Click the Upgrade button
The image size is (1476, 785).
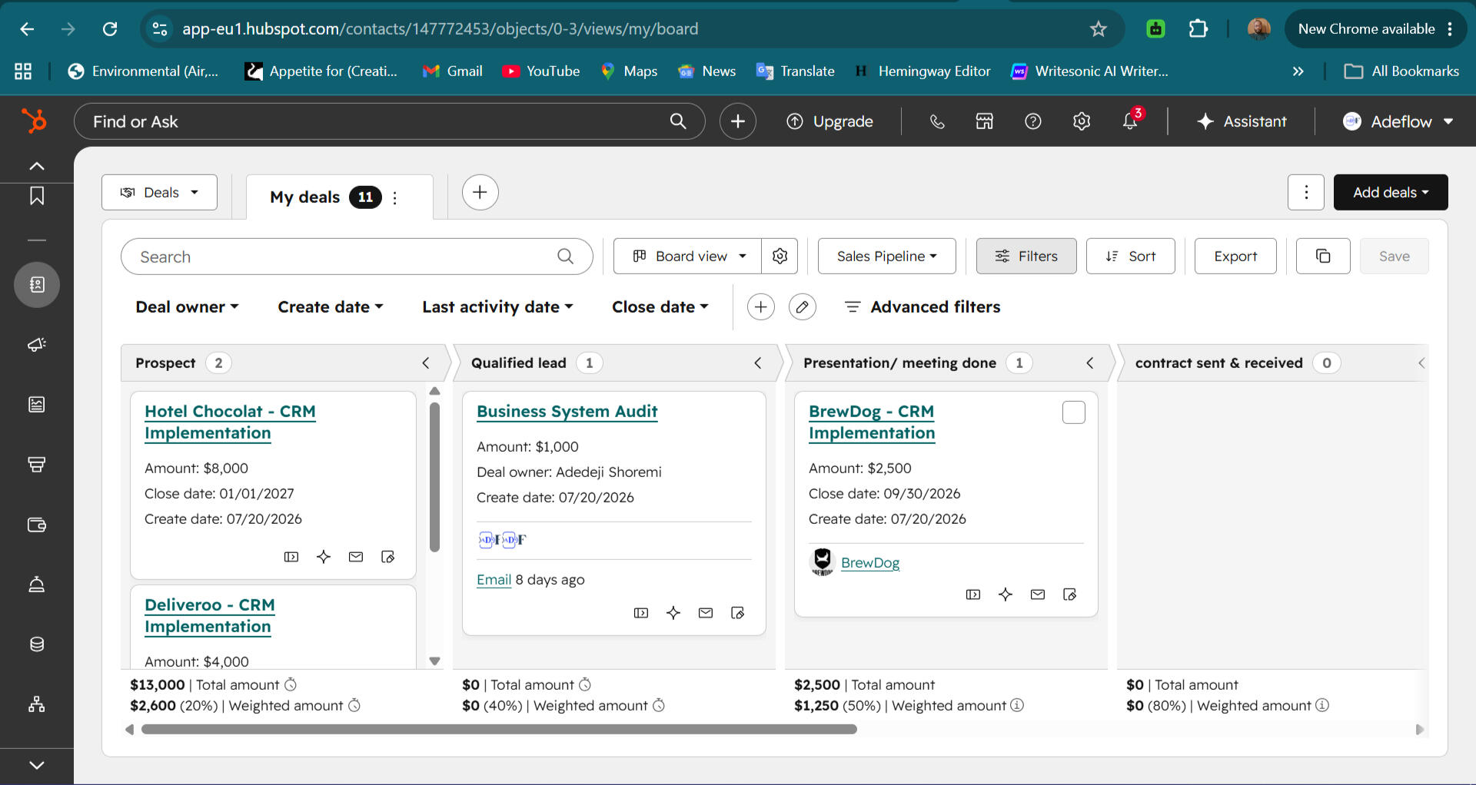829,121
